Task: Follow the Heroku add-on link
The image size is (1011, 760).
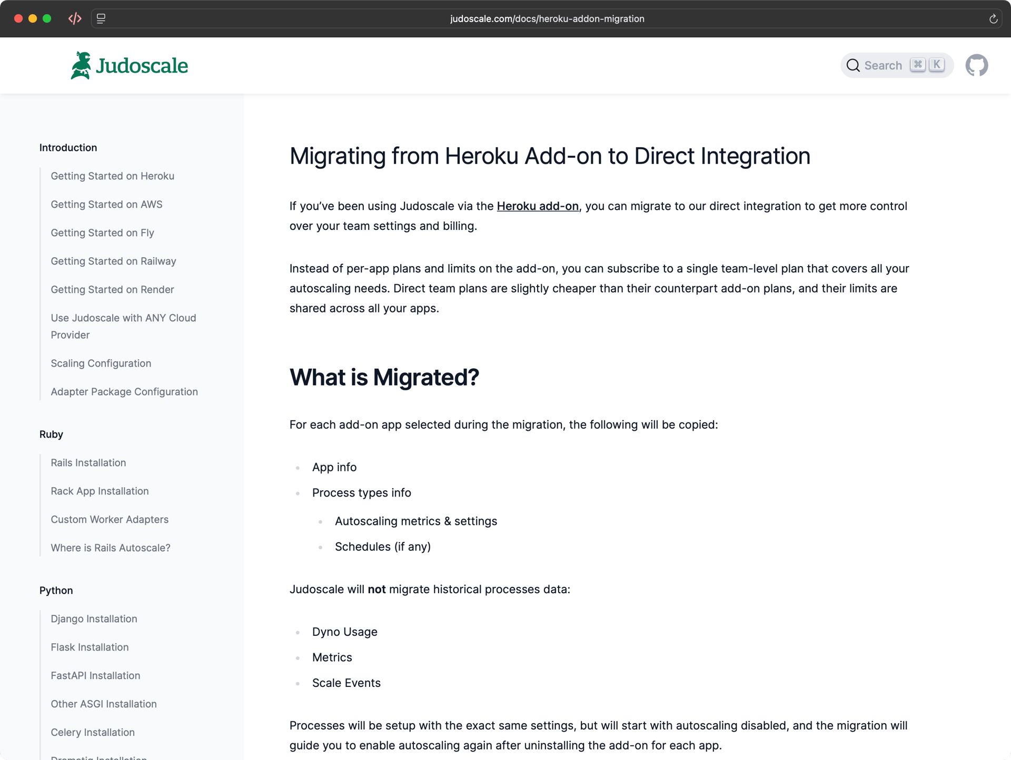Action: (x=538, y=206)
